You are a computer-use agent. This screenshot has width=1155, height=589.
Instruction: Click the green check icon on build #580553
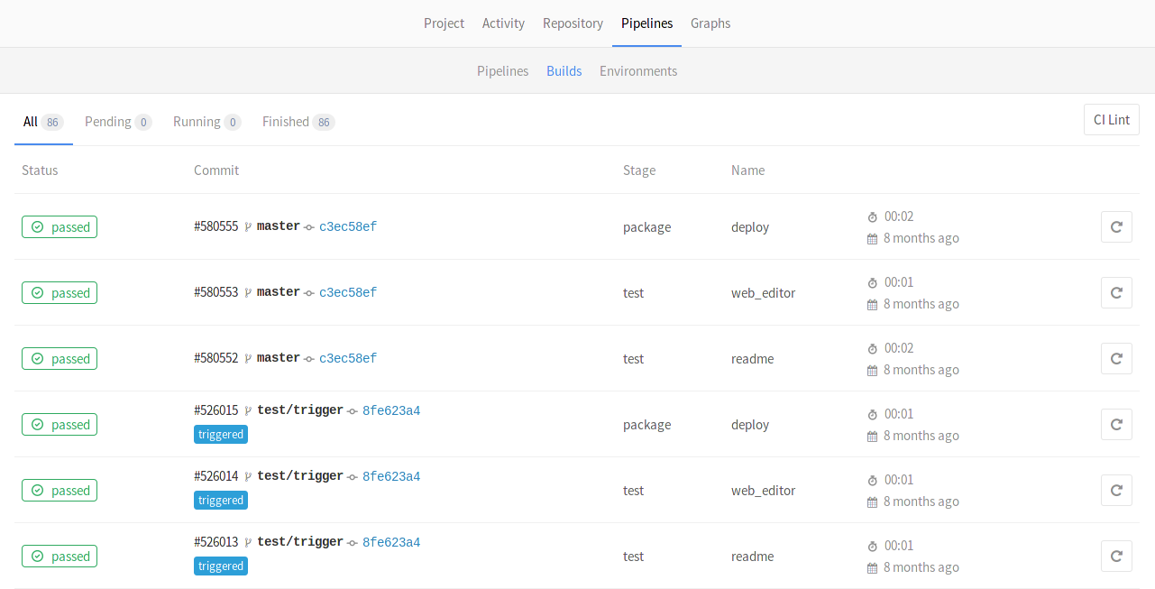coord(37,292)
